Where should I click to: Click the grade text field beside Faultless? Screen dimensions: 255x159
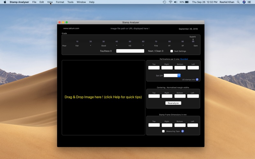point(130,51)
